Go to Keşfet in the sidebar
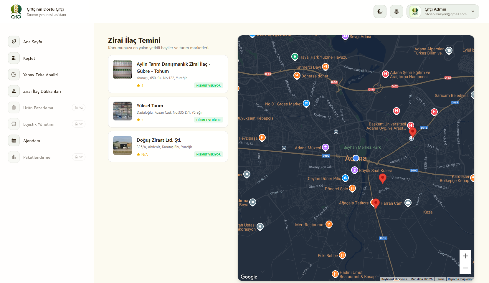The height and width of the screenshot is (283, 489). click(29, 58)
